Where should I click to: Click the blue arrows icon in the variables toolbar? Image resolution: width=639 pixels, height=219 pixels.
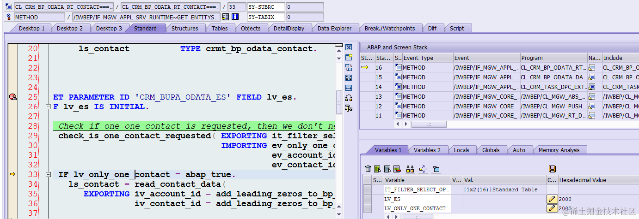pos(423,169)
